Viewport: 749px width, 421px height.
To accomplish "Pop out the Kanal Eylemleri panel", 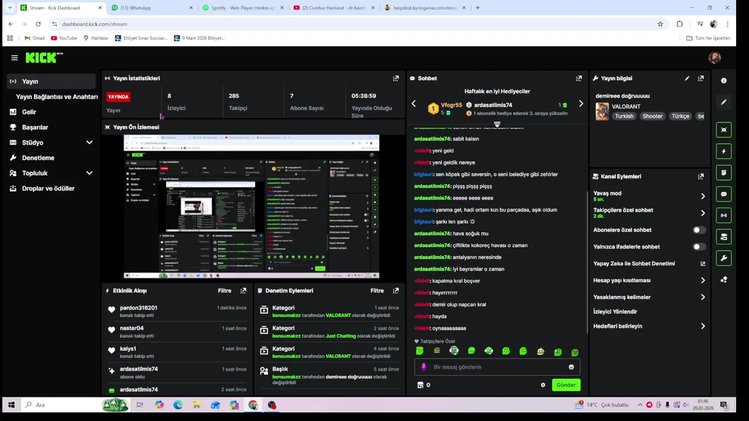I will click(x=700, y=177).
